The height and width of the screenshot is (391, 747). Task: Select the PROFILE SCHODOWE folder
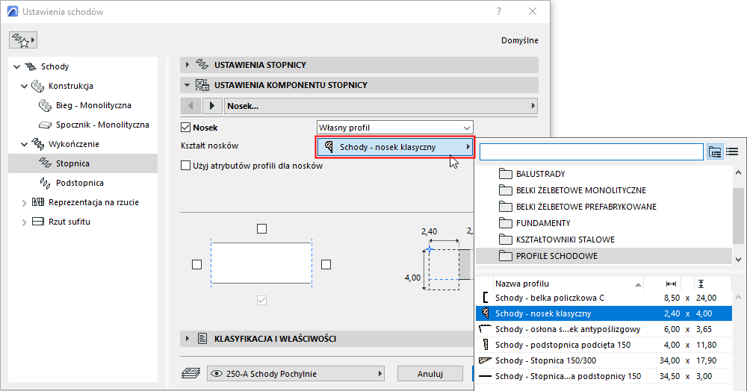click(604, 256)
